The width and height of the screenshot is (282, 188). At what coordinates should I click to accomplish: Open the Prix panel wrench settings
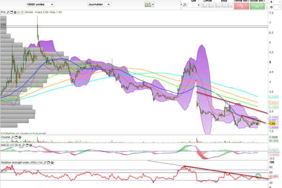(x=8, y=12)
